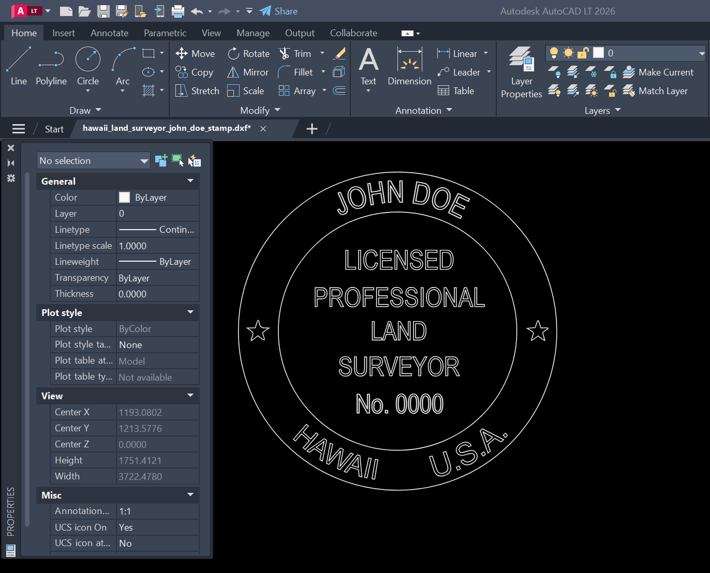Toggle layer 0 freeze sun icon
Viewport: 710px width, 573px height.
[x=568, y=53]
